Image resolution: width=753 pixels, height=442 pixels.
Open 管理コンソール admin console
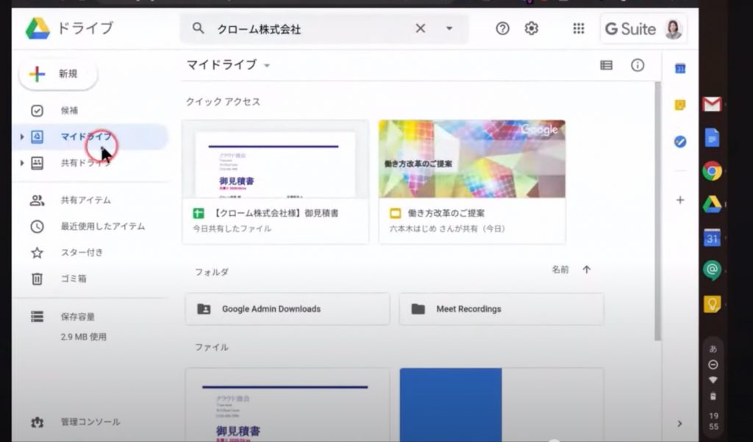coord(90,422)
